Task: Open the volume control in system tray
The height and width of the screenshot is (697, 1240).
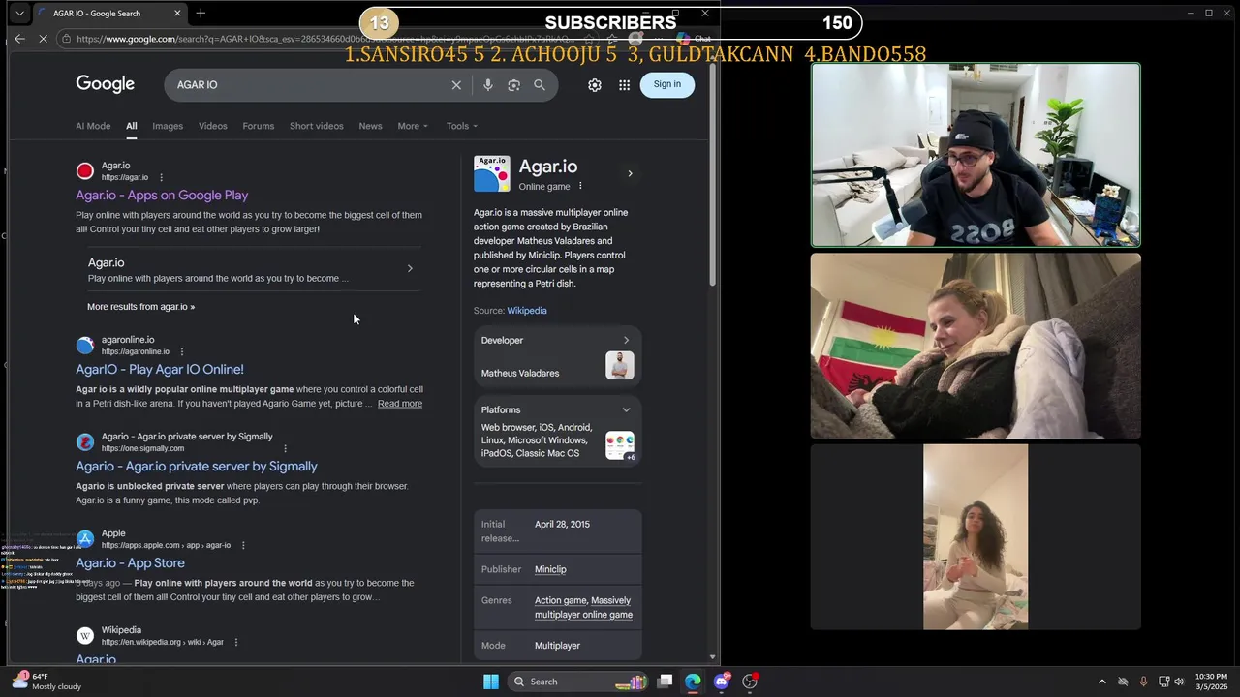Action: tap(1179, 682)
